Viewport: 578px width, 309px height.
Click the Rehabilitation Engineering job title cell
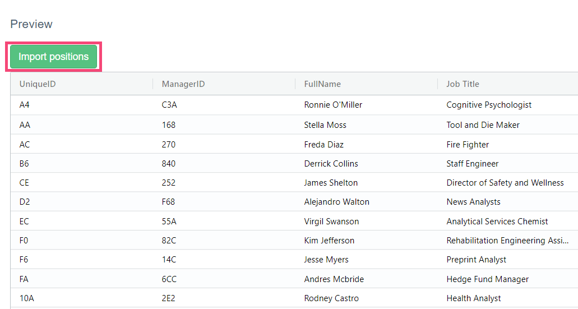coord(507,241)
